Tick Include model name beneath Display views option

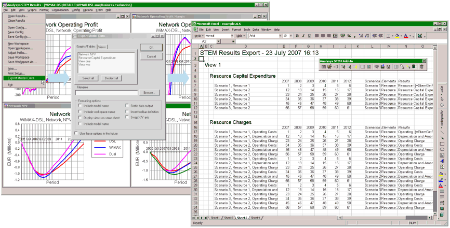[x=80, y=123]
